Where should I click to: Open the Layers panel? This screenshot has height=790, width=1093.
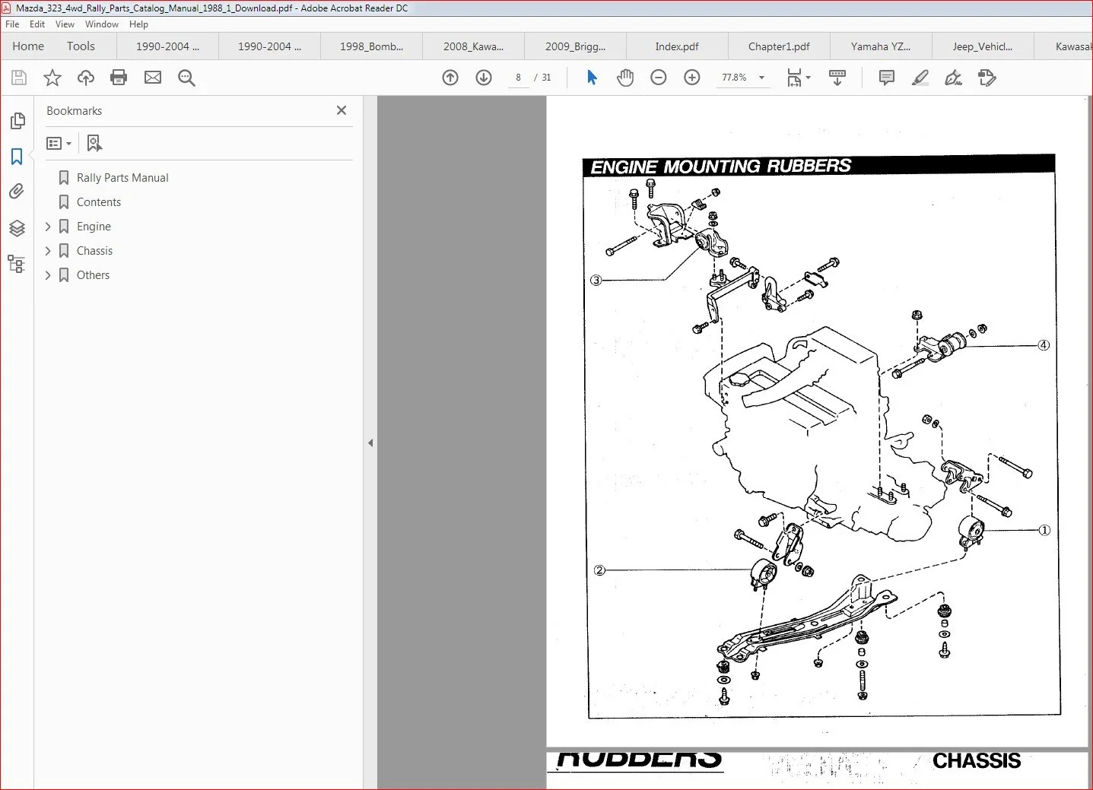coord(17,228)
